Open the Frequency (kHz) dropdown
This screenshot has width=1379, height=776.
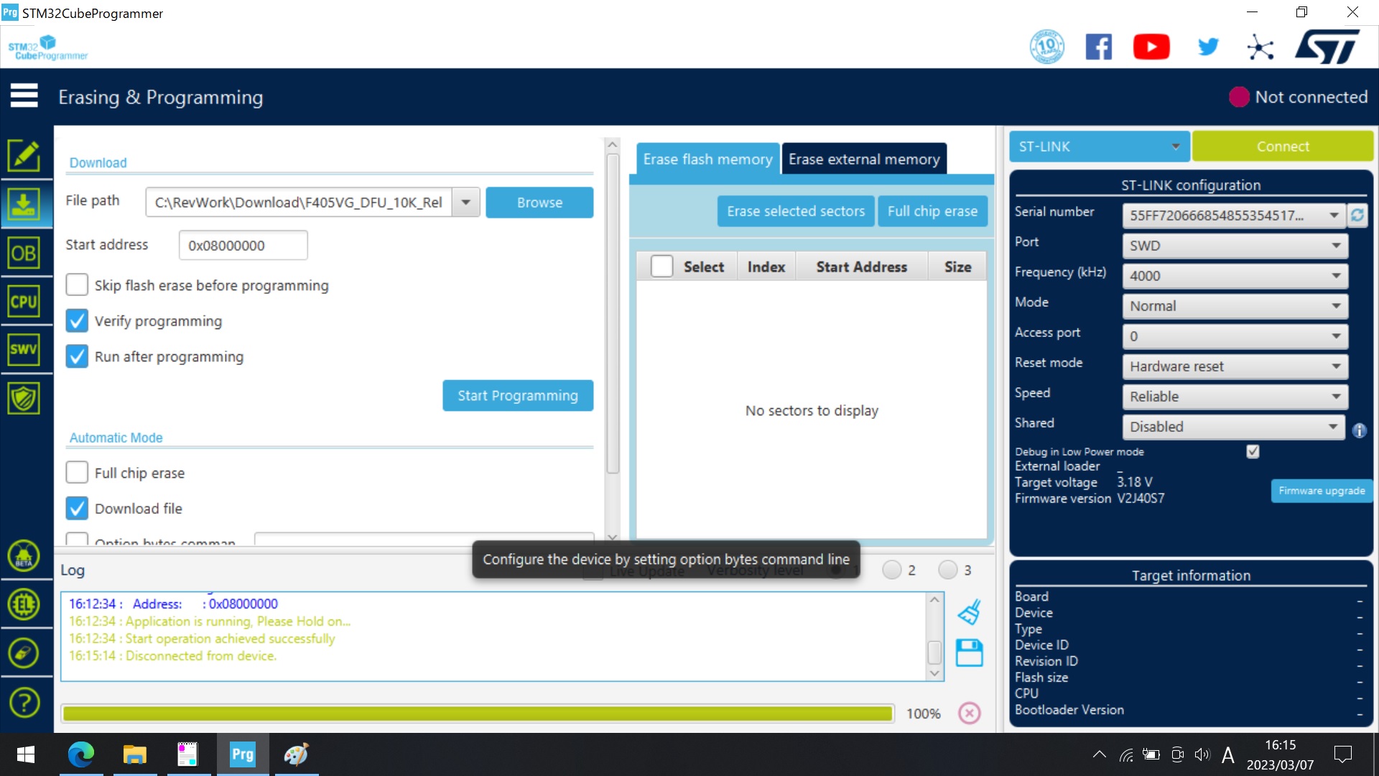1235,276
